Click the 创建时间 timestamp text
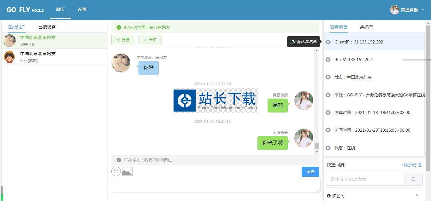Screen dimensions: 431x201 pyautogui.click(x=372, y=112)
